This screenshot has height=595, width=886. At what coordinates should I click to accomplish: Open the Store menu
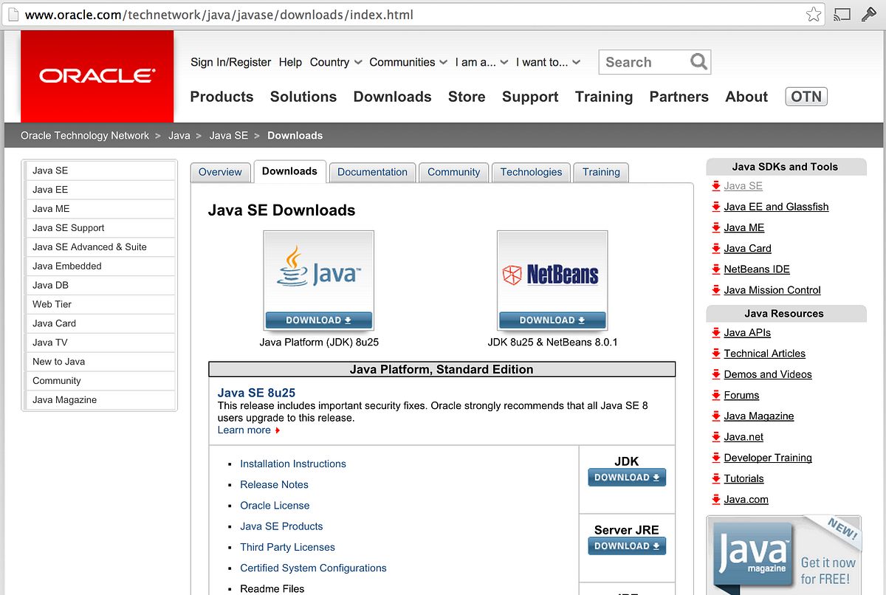(467, 97)
